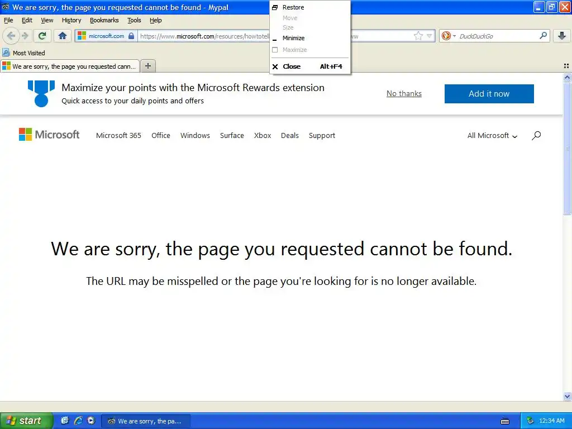Click the Microsoft Rewards medal icon
Viewport: 572px width, 429px height.
[41, 93]
